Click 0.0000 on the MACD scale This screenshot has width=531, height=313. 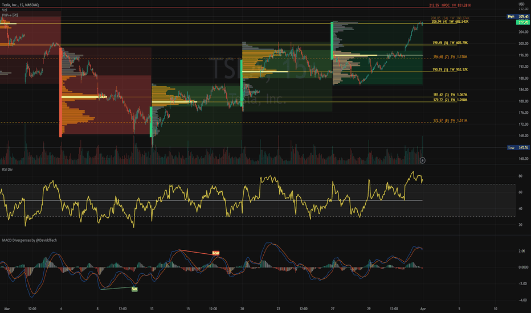click(x=523, y=267)
